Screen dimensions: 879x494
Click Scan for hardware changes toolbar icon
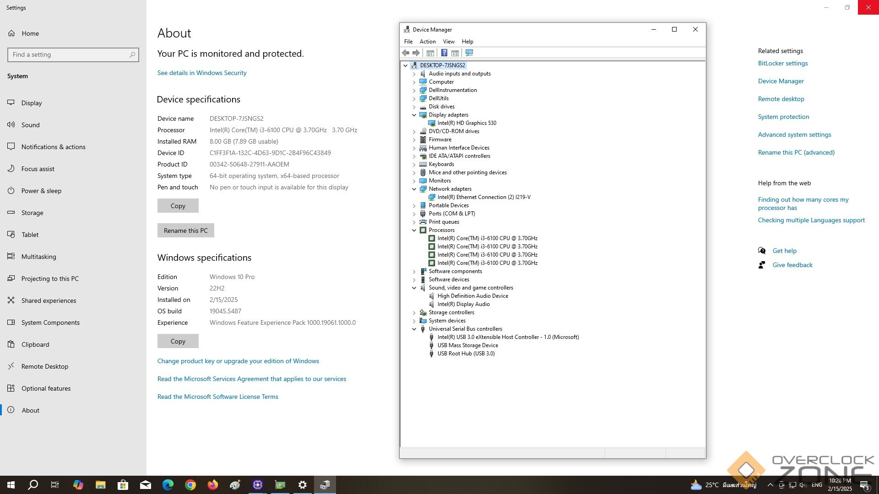coord(469,53)
